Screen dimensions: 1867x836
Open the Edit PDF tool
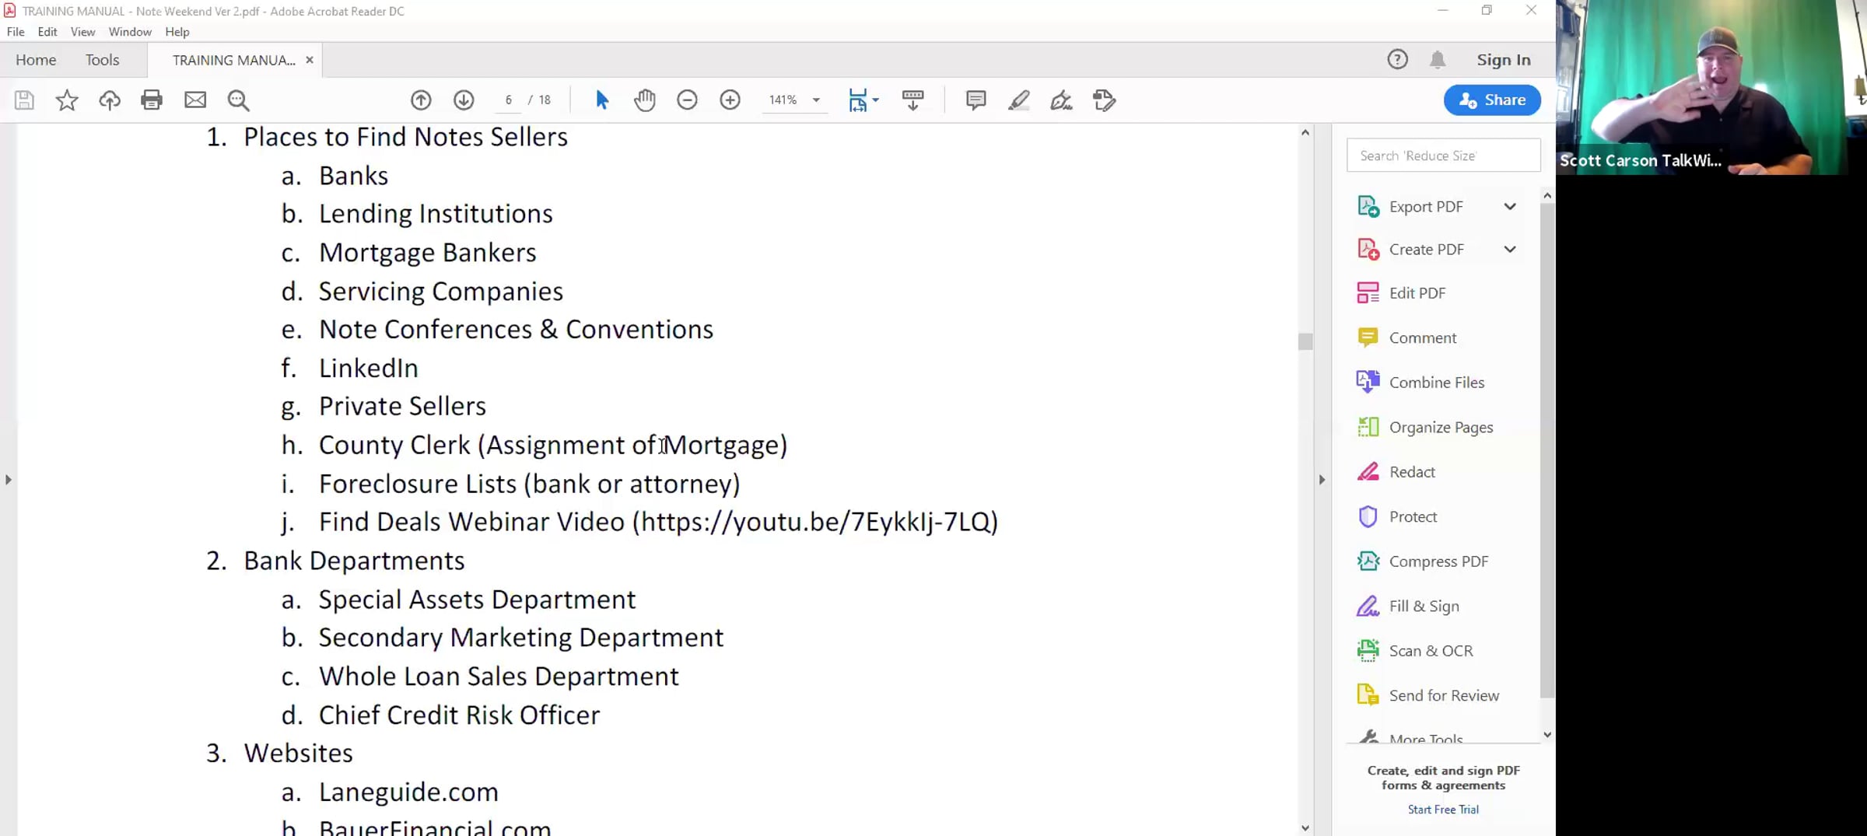[1417, 293]
